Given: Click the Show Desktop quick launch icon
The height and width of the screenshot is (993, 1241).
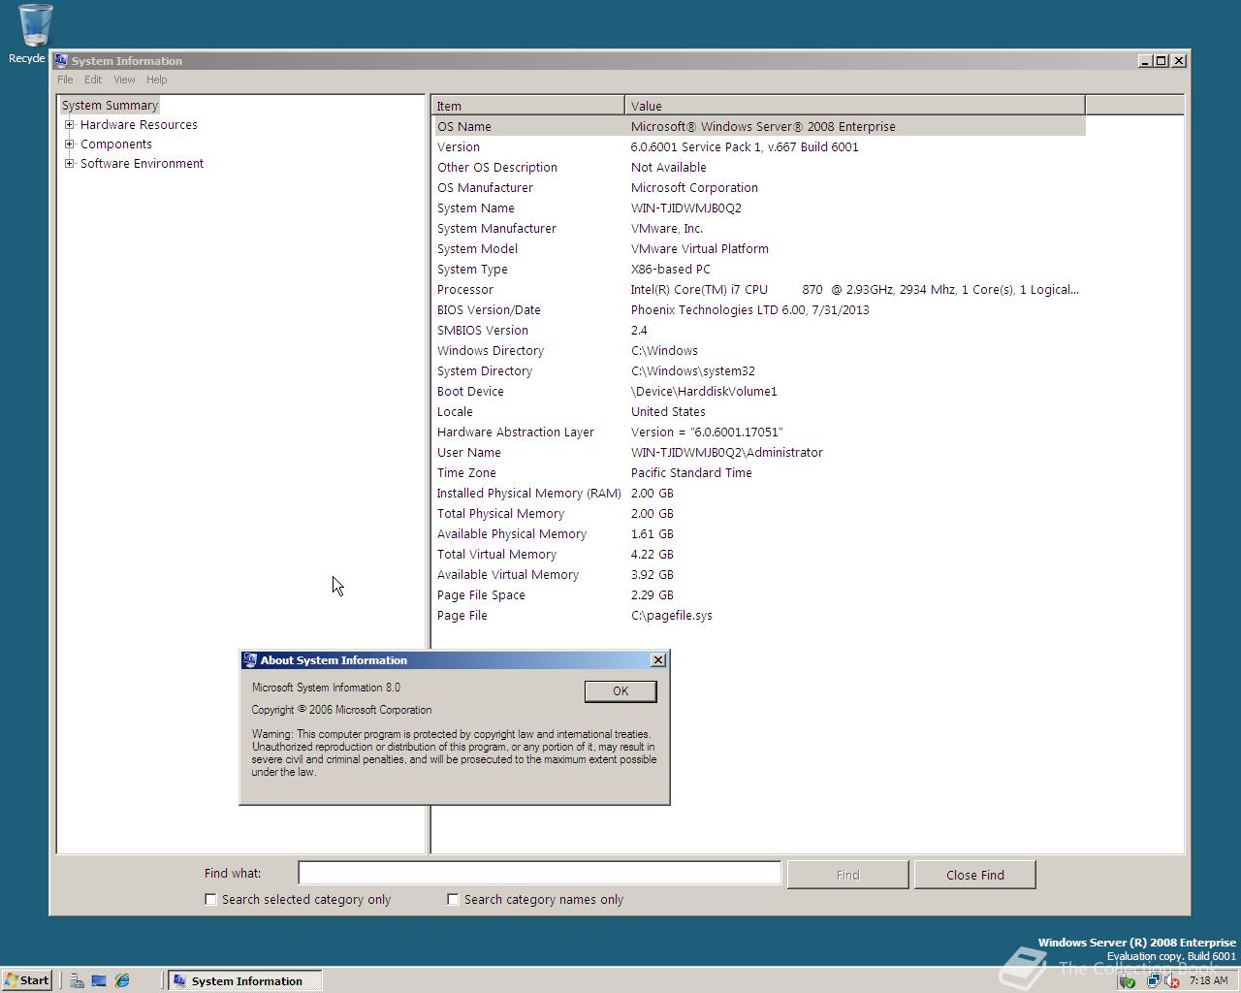Looking at the screenshot, I should click(99, 980).
